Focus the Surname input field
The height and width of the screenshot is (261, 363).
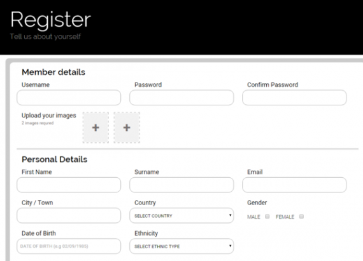[x=181, y=185]
